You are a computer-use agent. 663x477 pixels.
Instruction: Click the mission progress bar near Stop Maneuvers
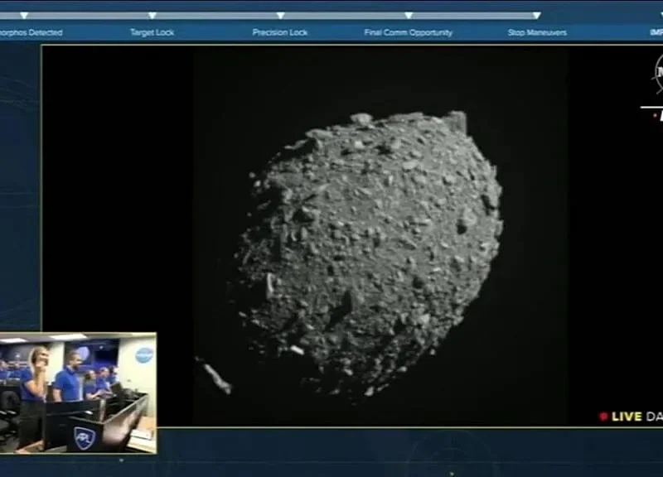(x=497, y=15)
